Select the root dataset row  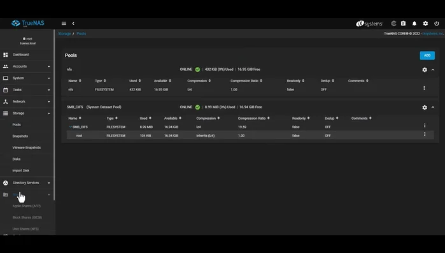pos(250,136)
